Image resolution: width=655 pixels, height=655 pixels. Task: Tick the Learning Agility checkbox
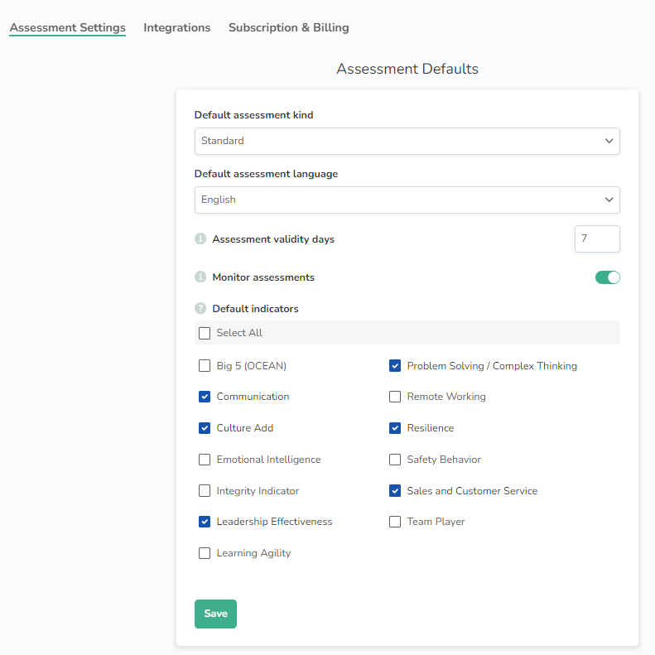click(x=205, y=553)
